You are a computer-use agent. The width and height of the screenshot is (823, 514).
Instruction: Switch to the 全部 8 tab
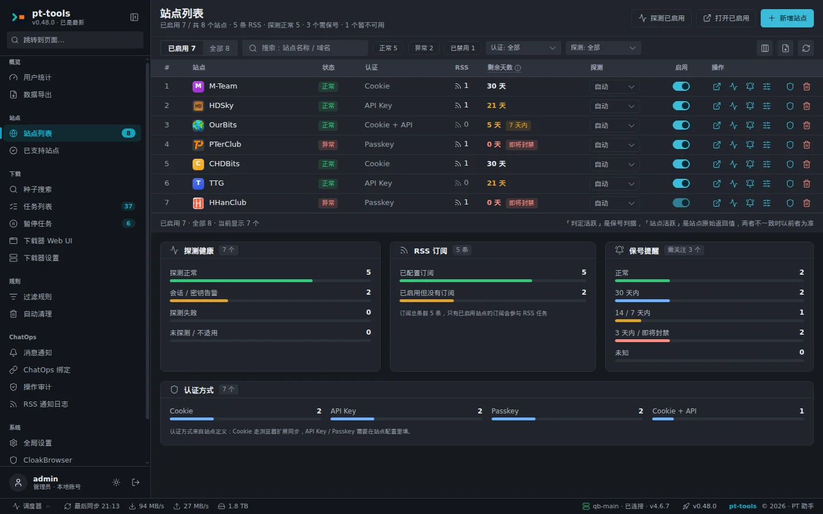point(219,49)
